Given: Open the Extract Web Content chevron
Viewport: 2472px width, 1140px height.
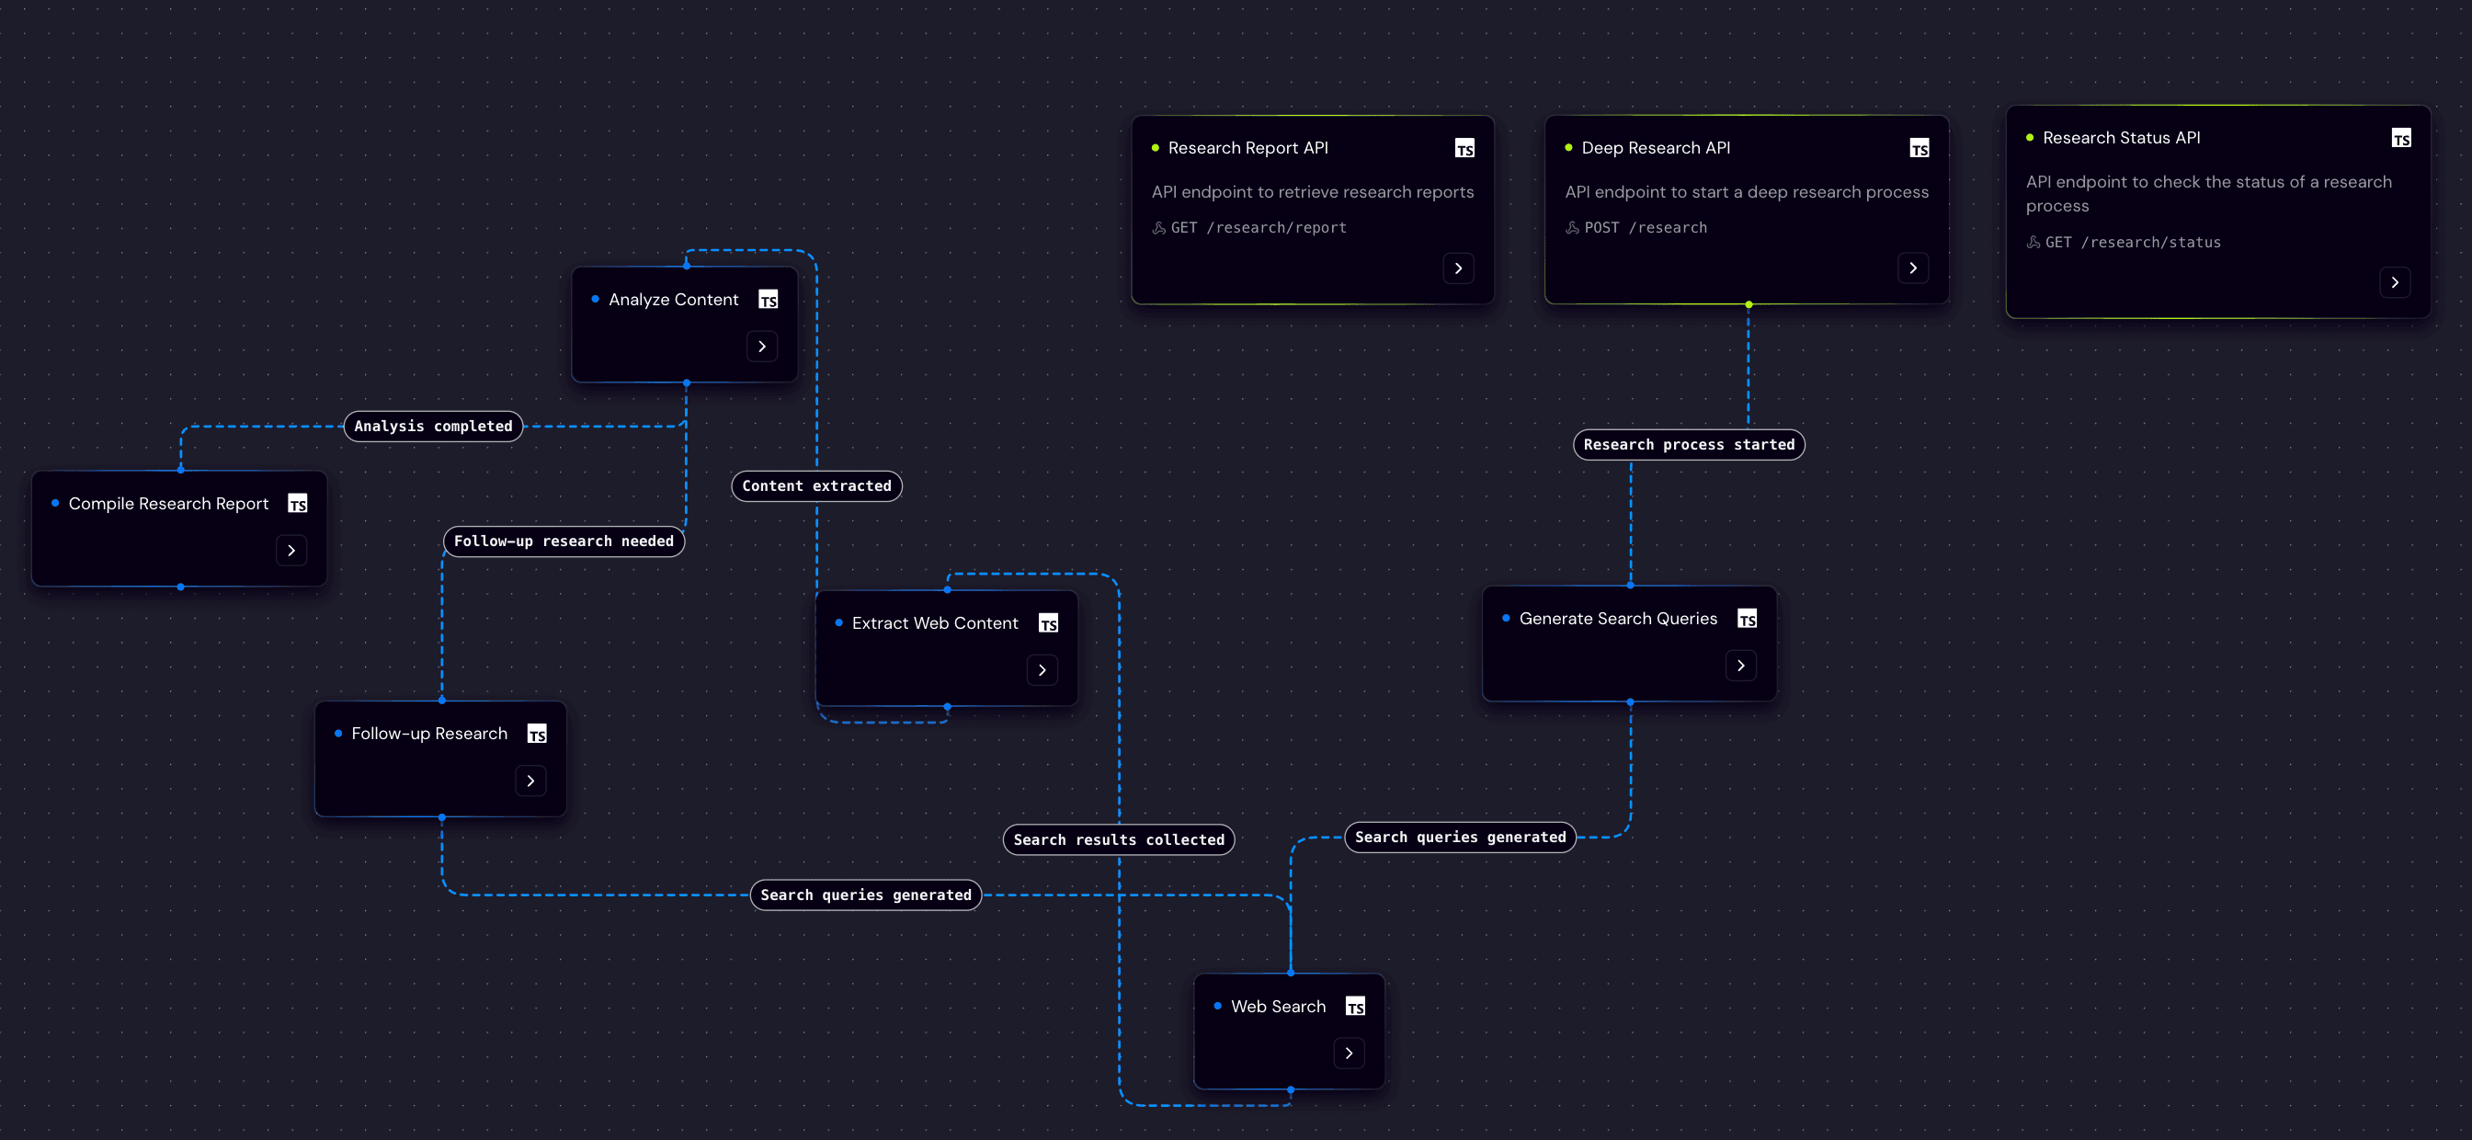Looking at the screenshot, I should pyautogui.click(x=1042, y=670).
